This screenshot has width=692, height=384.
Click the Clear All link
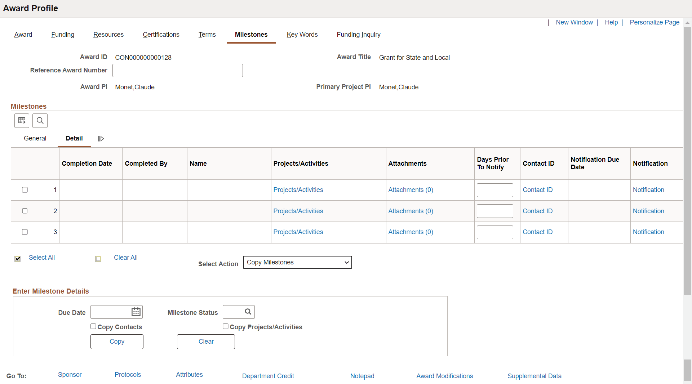[126, 258]
